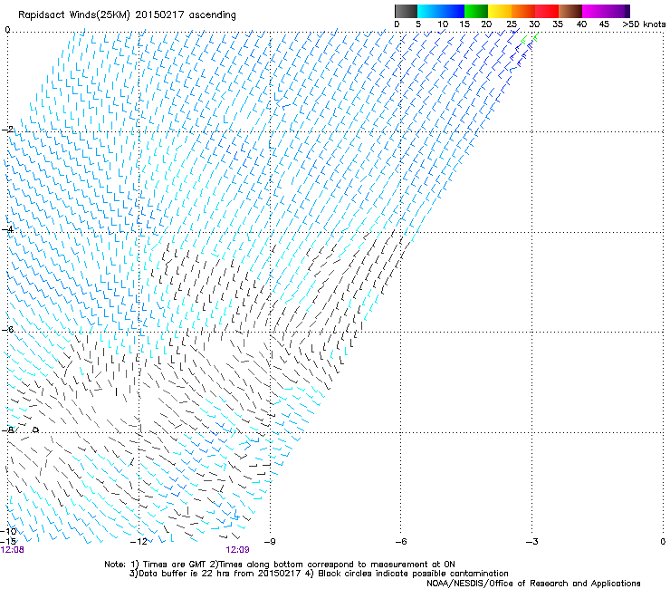Click the legend label 25

point(512,24)
